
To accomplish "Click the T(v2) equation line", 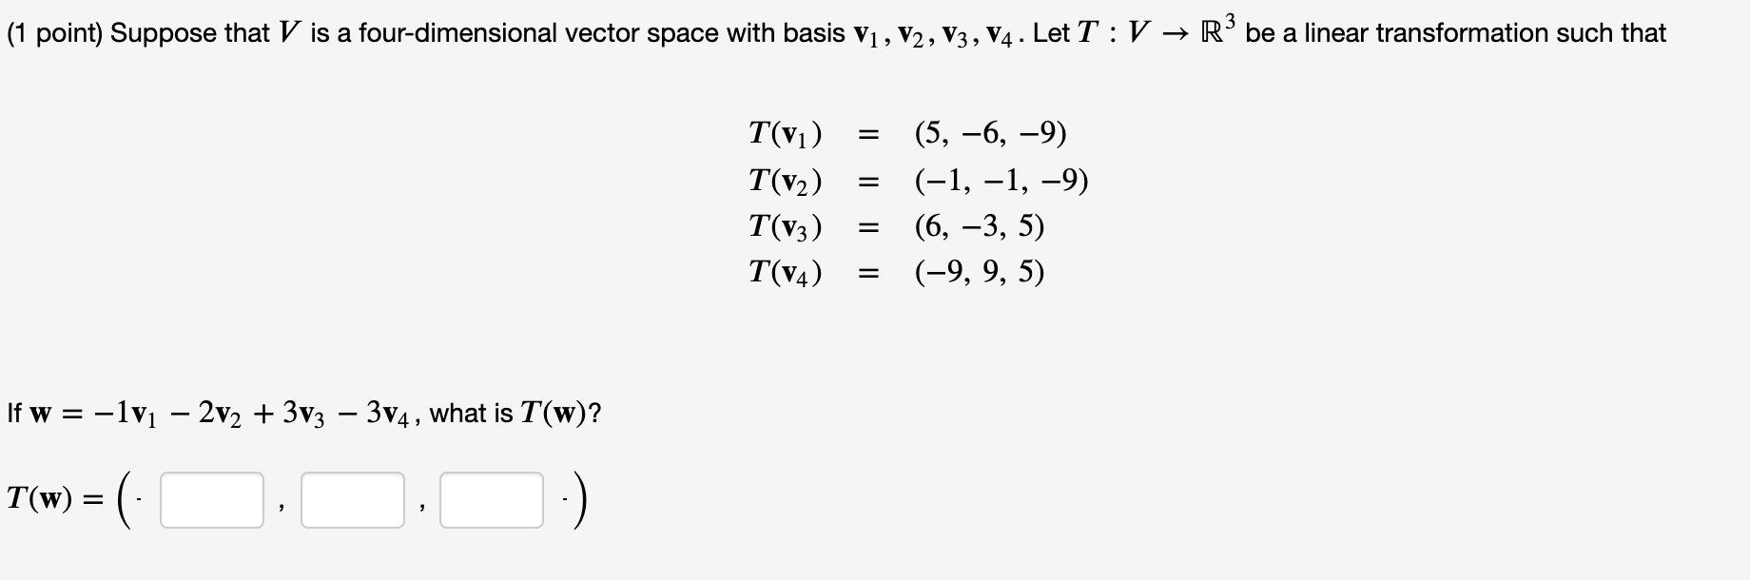I will coord(784,181).
